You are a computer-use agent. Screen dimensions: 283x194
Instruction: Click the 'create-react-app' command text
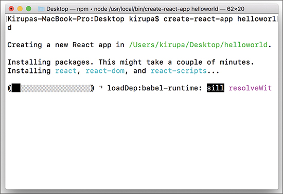point(198,19)
